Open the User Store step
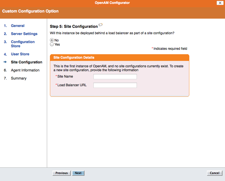This screenshot has height=181, width=225. point(20,54)
